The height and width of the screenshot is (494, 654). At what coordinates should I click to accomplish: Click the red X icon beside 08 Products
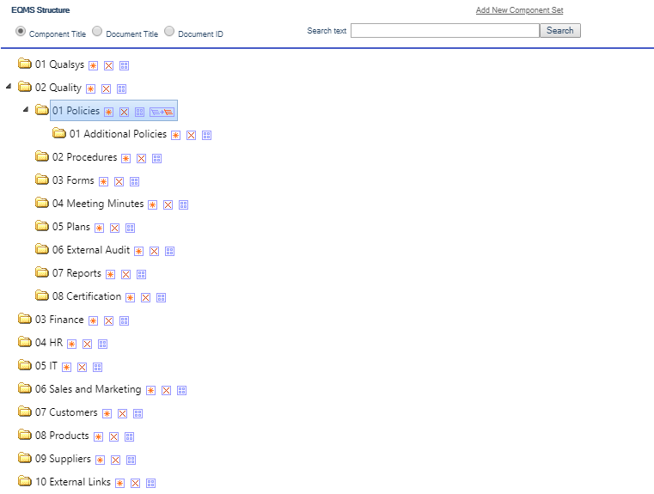click(x=113, y=437)
